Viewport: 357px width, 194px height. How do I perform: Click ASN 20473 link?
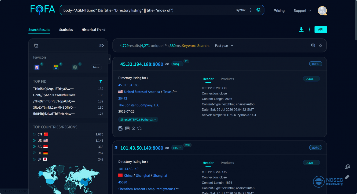tap(123, 98)
